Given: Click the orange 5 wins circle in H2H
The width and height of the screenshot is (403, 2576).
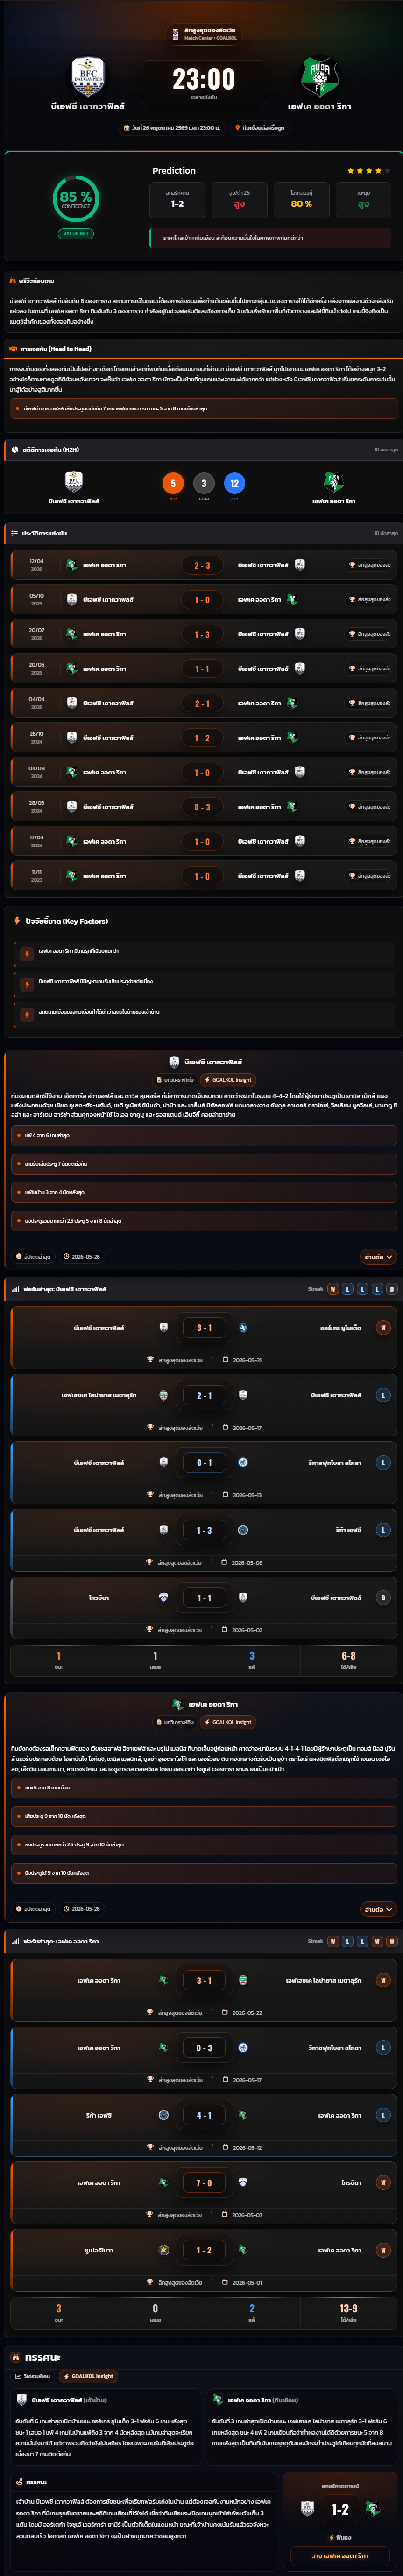Looking at the screenshot, I should (x=173, y=483).
